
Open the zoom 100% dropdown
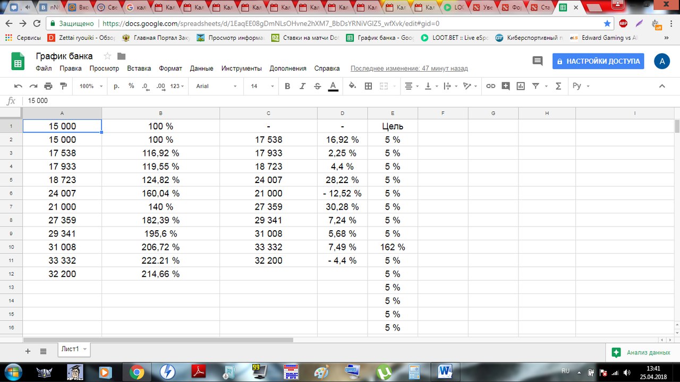coord(90,86)
